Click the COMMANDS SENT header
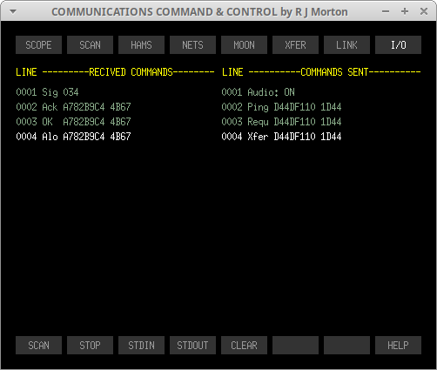This screenshot has height=370, width=437. pos(334,72)
